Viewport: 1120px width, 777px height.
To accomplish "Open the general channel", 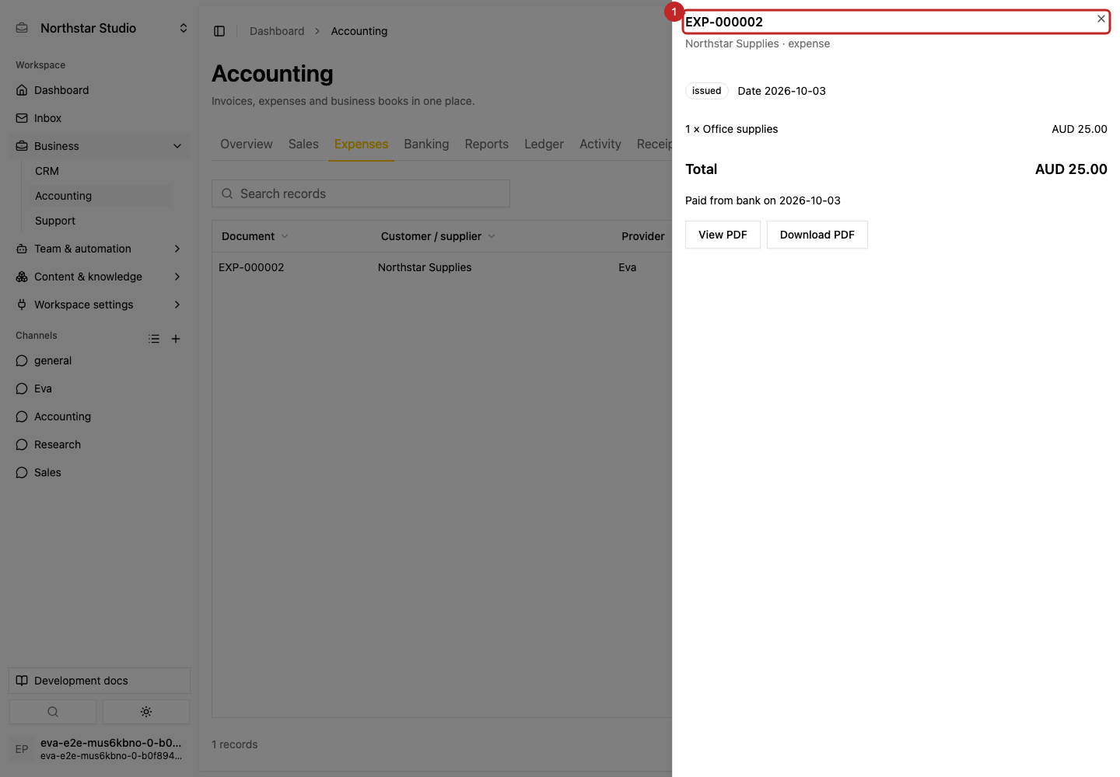I will [100, 361].
